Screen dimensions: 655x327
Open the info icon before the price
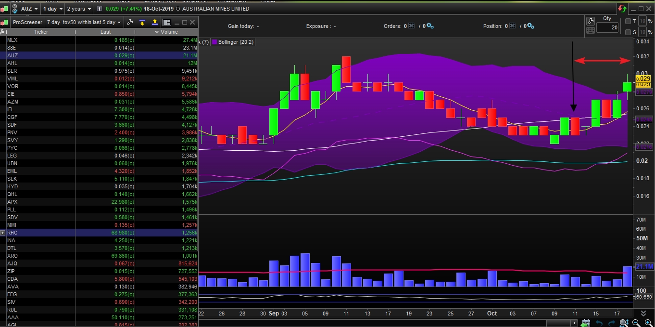point(99,9)
